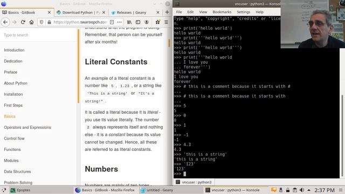Viewport: 345px width, 194px height.
Task: Close the Download Python tab
Action: coord(104,12)
